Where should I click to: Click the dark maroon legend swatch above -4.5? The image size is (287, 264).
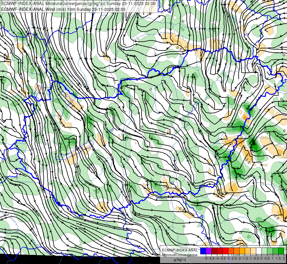214,251
